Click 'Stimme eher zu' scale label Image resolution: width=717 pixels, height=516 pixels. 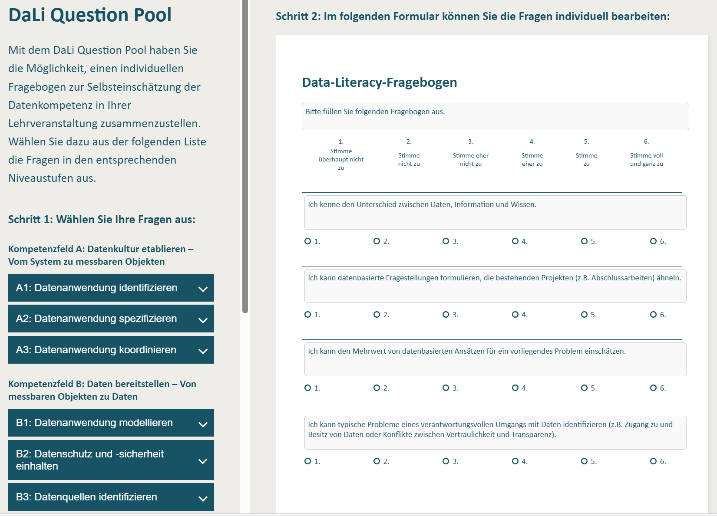532,159
